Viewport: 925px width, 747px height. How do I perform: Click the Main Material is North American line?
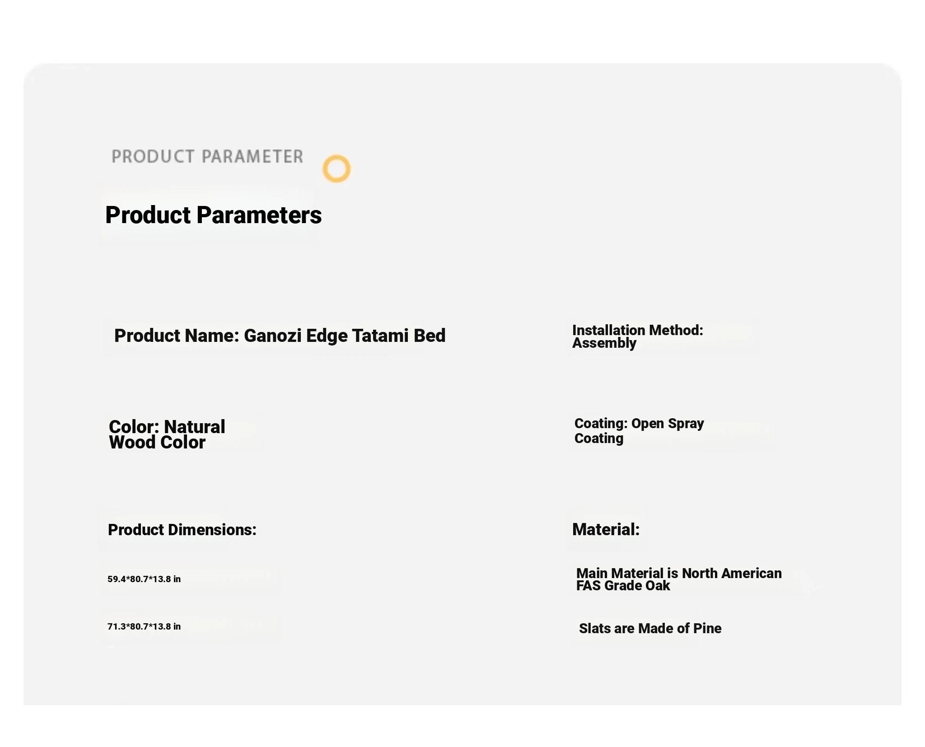(x=678, y=573)
